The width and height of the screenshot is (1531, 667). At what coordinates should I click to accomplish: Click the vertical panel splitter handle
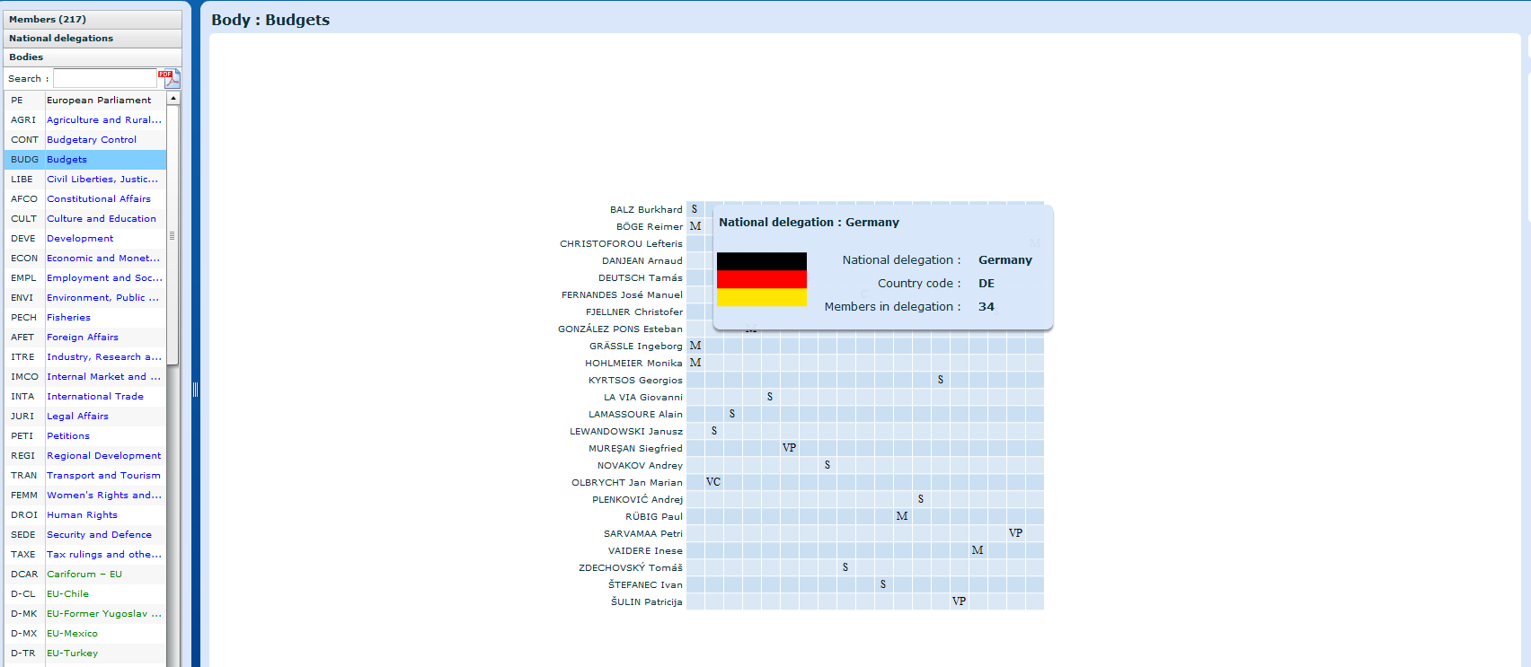tap(195, 389)
